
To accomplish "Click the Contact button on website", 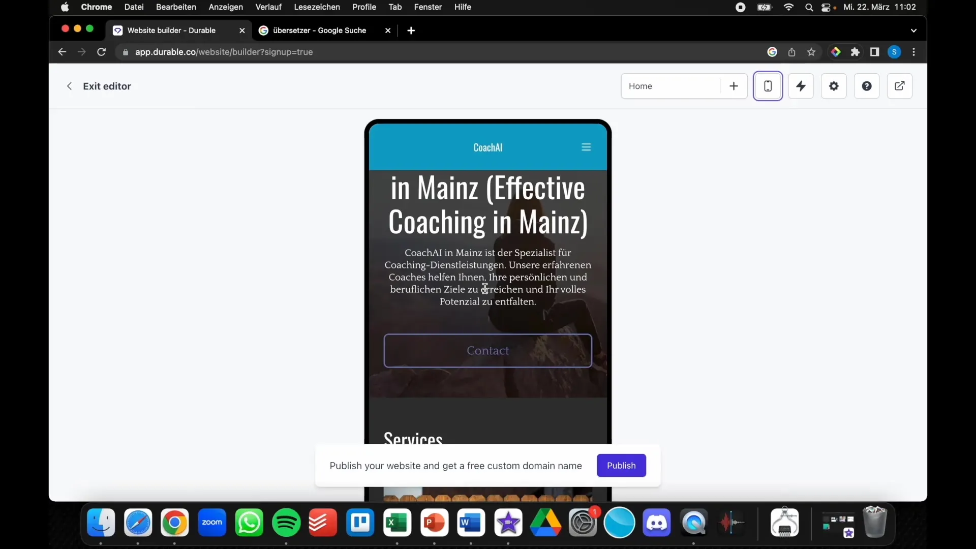I will pos(488,351).
